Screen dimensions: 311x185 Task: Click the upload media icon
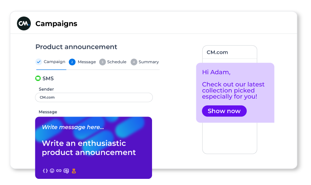click(66, 171)
